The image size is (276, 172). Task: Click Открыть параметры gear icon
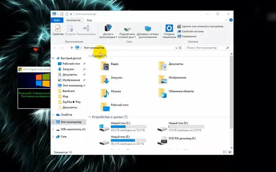click(x=169, y=28)
